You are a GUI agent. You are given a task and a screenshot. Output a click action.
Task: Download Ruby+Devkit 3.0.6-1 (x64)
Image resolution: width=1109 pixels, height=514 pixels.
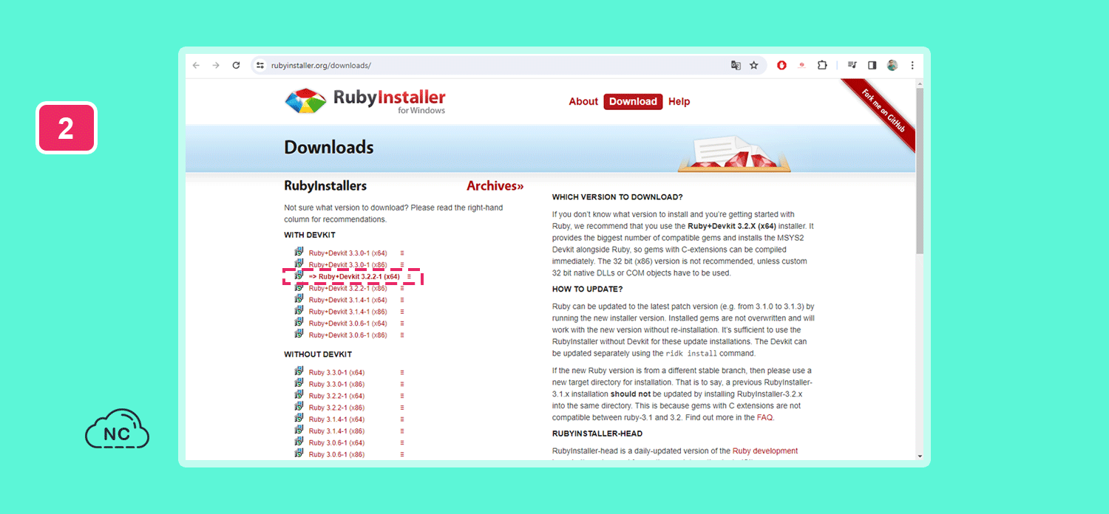[x=348, y=323]
